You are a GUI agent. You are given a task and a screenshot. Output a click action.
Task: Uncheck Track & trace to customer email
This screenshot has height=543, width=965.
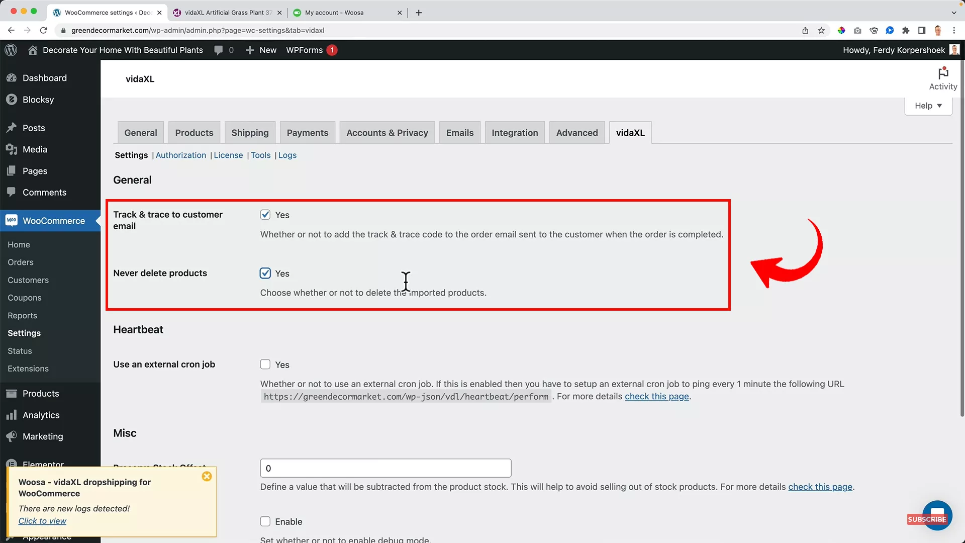coord(265,214)
